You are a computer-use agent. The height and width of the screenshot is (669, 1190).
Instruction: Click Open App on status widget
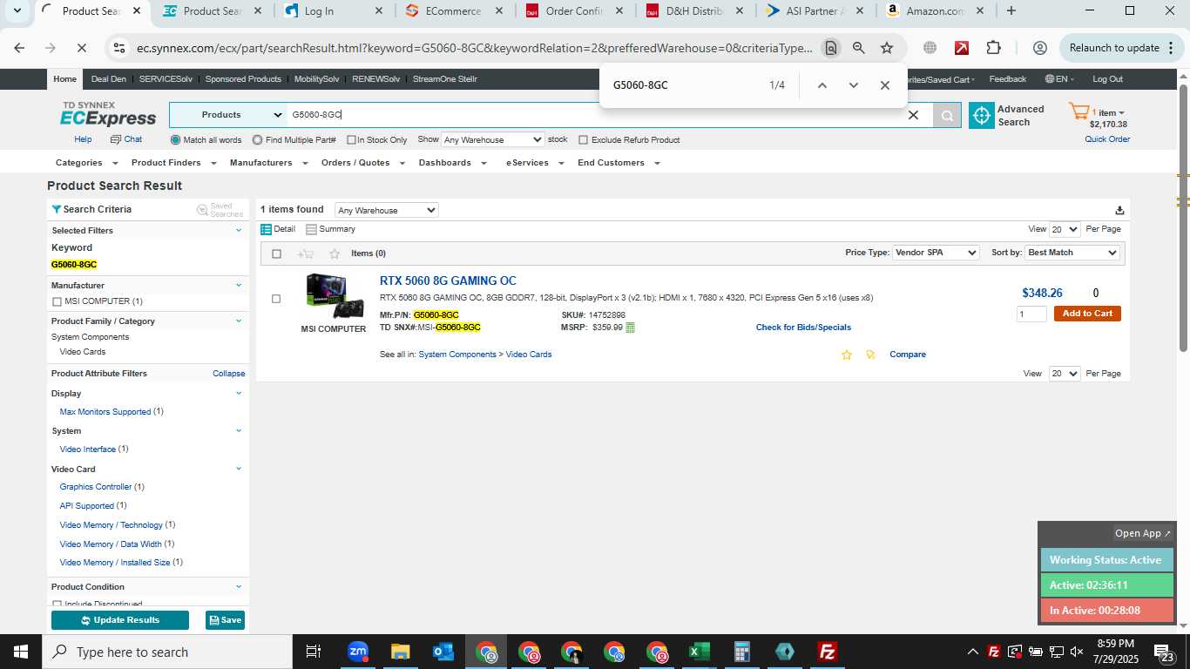point(1143,533)
